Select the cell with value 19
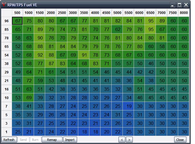195x144 pixels. point(129,106)
